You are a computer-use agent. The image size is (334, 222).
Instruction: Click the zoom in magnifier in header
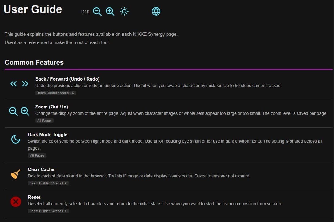point(110,12)
